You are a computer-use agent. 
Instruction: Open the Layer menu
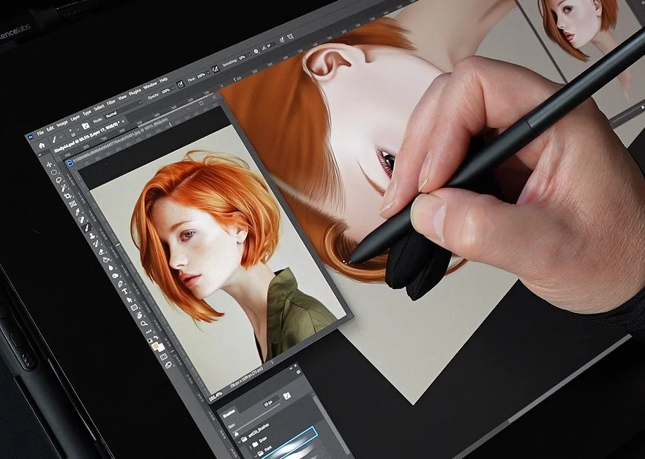coord(75,118)
